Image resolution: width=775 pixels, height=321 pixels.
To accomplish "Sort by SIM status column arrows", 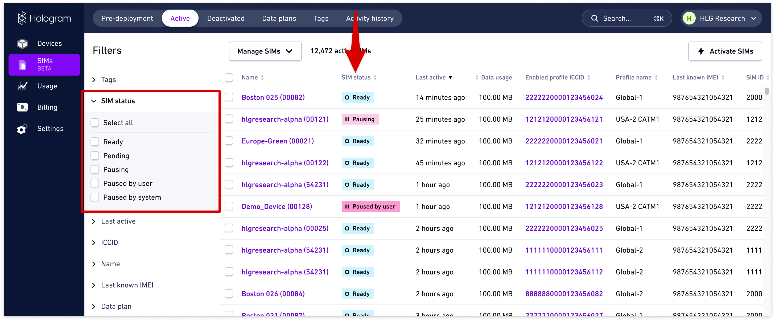I will (x=375, y=78).
